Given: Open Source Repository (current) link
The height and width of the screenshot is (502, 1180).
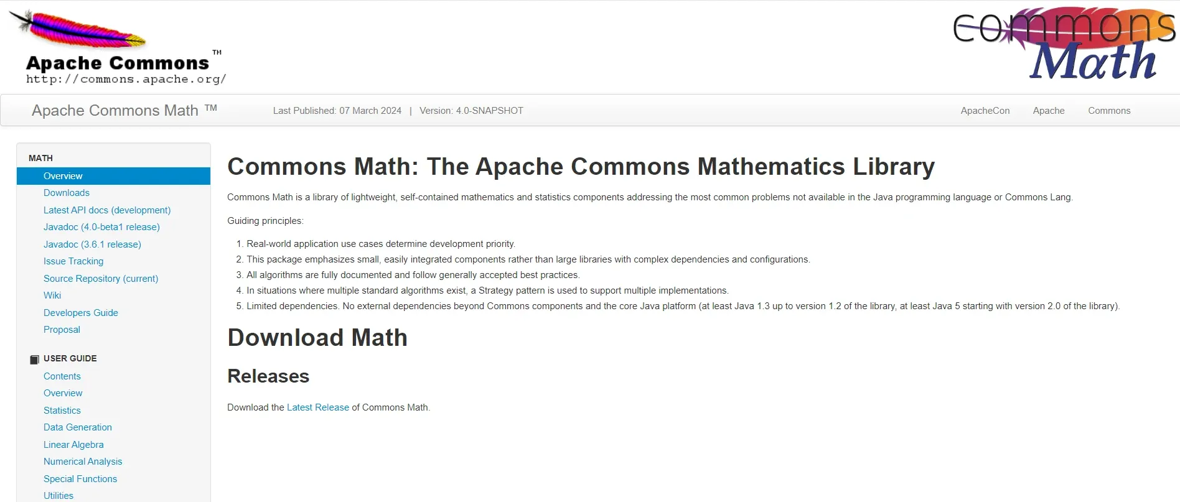Looking at the screenshot, I should [x=101, y=279].
